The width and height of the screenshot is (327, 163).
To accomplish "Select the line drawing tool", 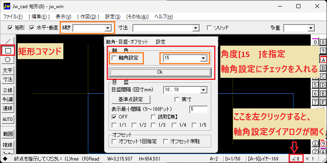I will [8, 41].
